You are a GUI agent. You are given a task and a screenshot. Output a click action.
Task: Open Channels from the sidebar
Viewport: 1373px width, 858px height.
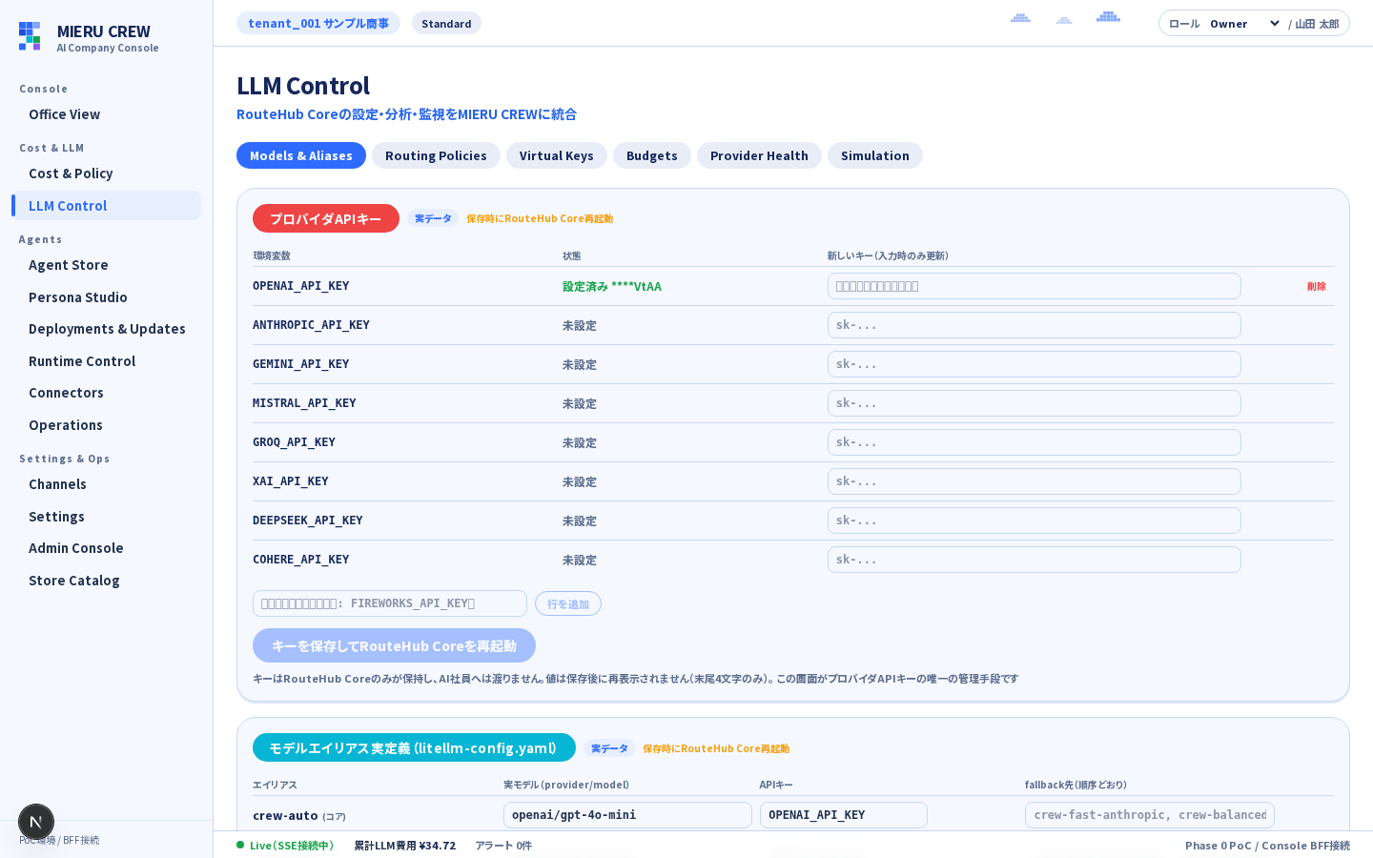[107, 484]
